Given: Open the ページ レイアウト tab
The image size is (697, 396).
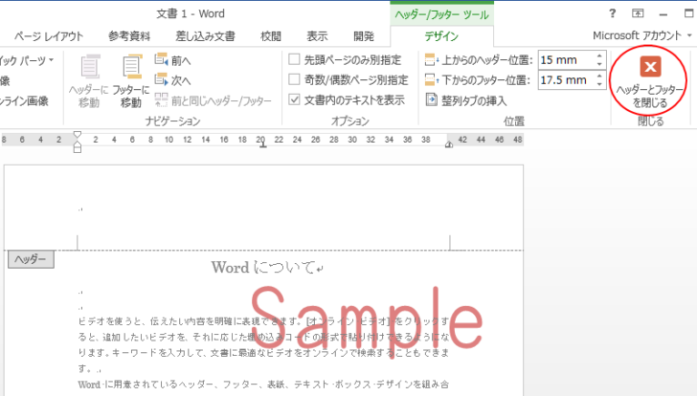Looking at the screenshot, I should click(49, 36).
